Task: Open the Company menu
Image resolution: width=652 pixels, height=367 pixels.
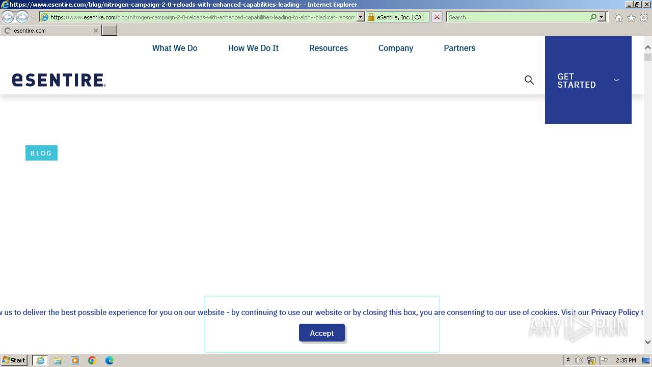Action: point(396,48)
